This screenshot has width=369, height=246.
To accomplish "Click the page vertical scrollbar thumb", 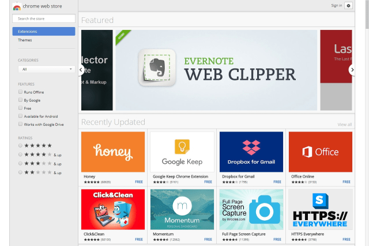I will click(367, 14).
